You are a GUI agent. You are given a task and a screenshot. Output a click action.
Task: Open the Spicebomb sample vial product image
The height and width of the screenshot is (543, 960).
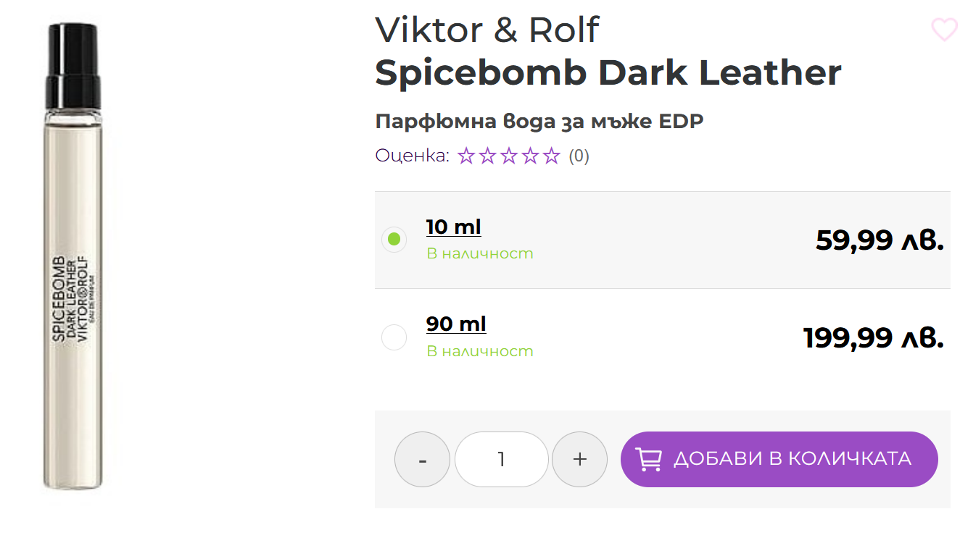tap(73, 256)
